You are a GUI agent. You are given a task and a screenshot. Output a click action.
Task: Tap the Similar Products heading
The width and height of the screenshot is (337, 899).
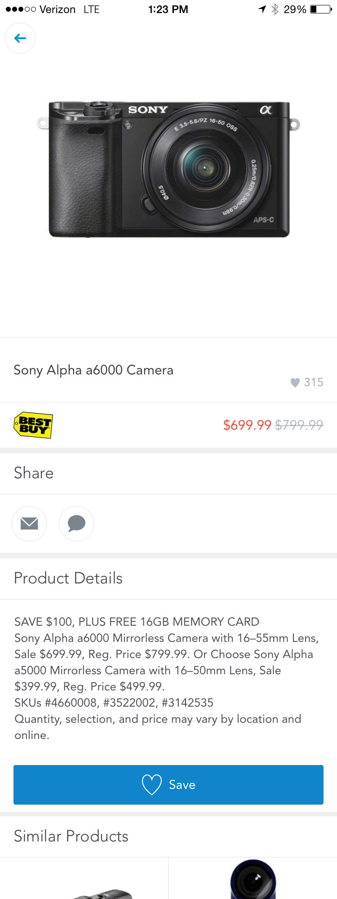71,836
